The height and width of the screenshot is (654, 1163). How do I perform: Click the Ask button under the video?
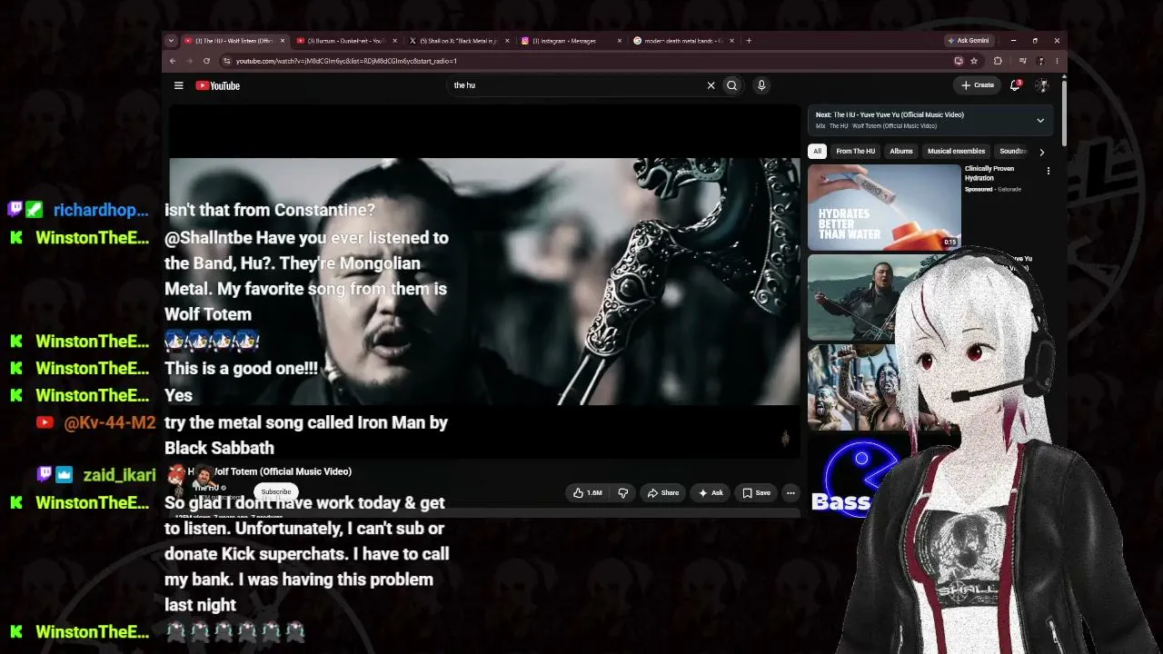711,493
